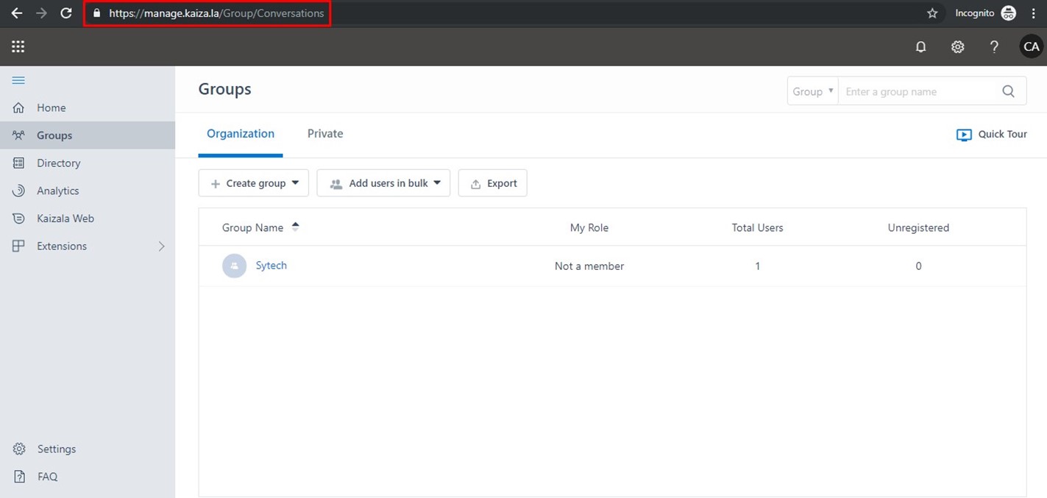Click the Enter a group name field

point(917,91)
